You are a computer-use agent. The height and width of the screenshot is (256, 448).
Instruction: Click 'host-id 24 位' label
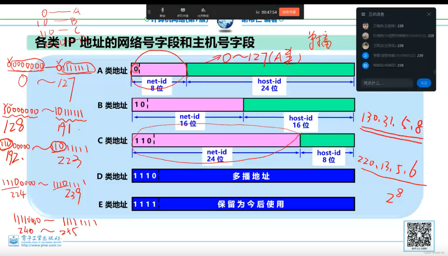click(269, 85)
